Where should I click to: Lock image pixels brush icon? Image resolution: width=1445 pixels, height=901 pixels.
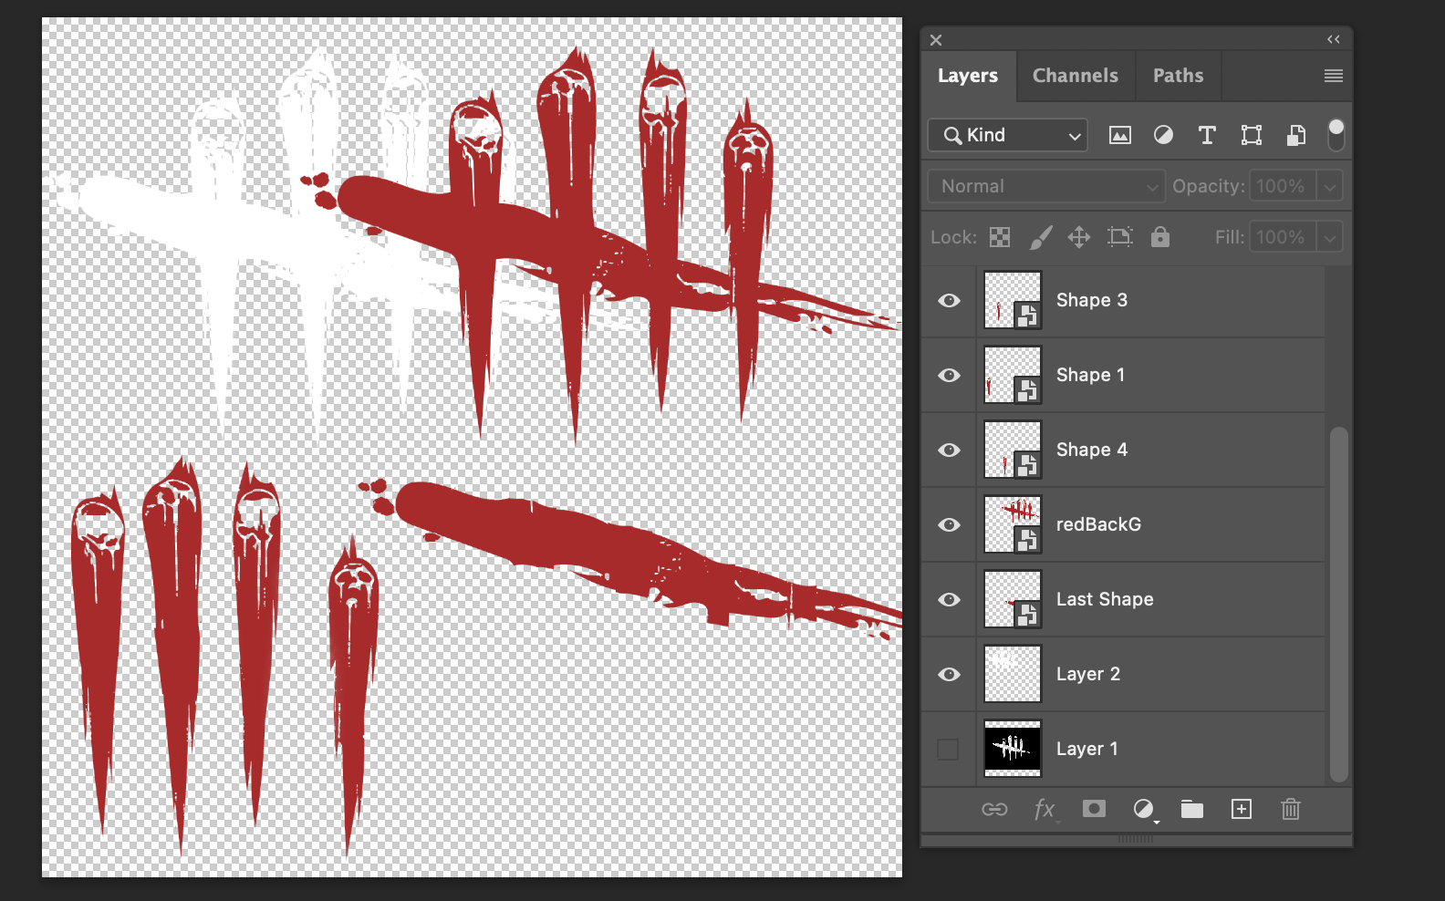tap(1041, 237)
